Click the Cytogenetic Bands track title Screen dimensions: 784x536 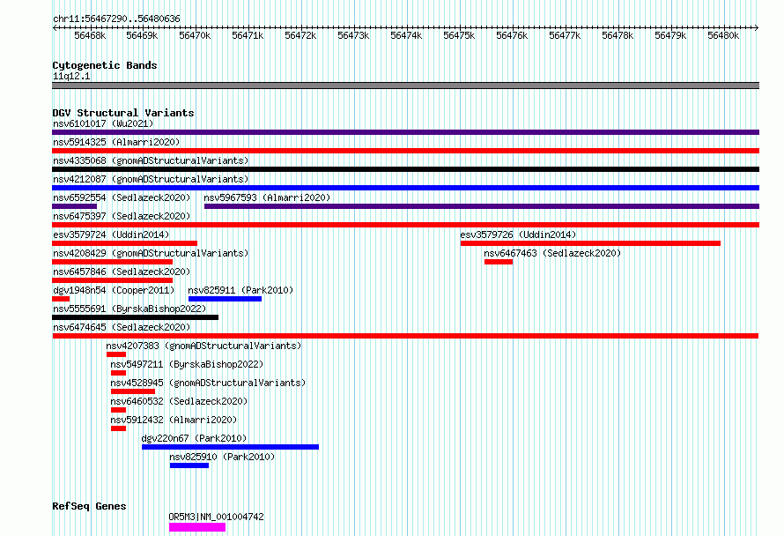coord(105,65)
